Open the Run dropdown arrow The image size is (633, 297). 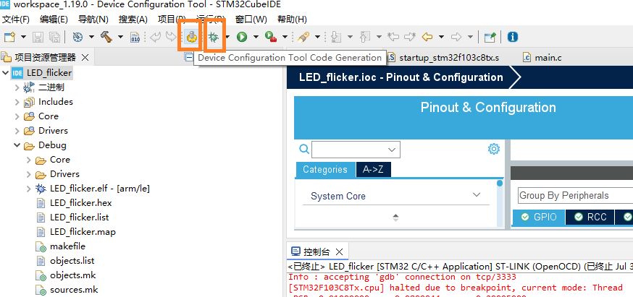click(256, 37)
